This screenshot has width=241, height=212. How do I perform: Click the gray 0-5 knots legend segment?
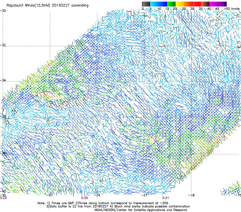tap(146, 4)
